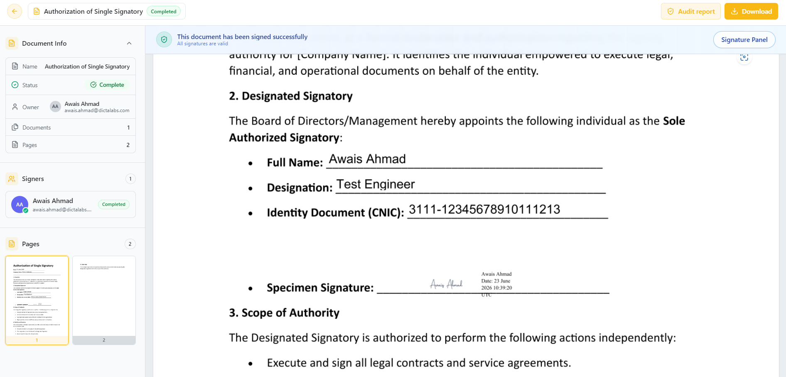
Task: Click the Pages section icon
Action: pos(12,244)
